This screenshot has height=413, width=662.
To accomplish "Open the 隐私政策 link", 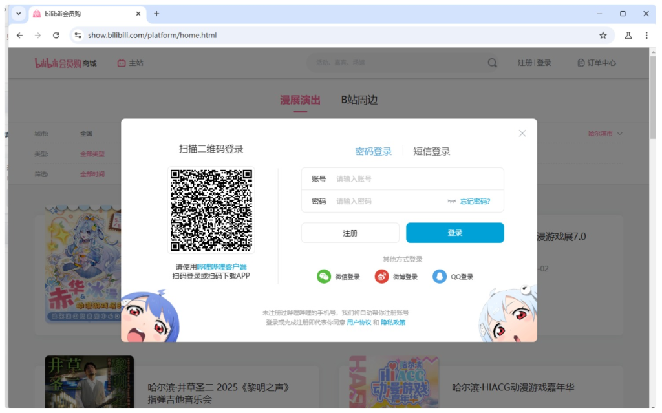I will (393, 323).
